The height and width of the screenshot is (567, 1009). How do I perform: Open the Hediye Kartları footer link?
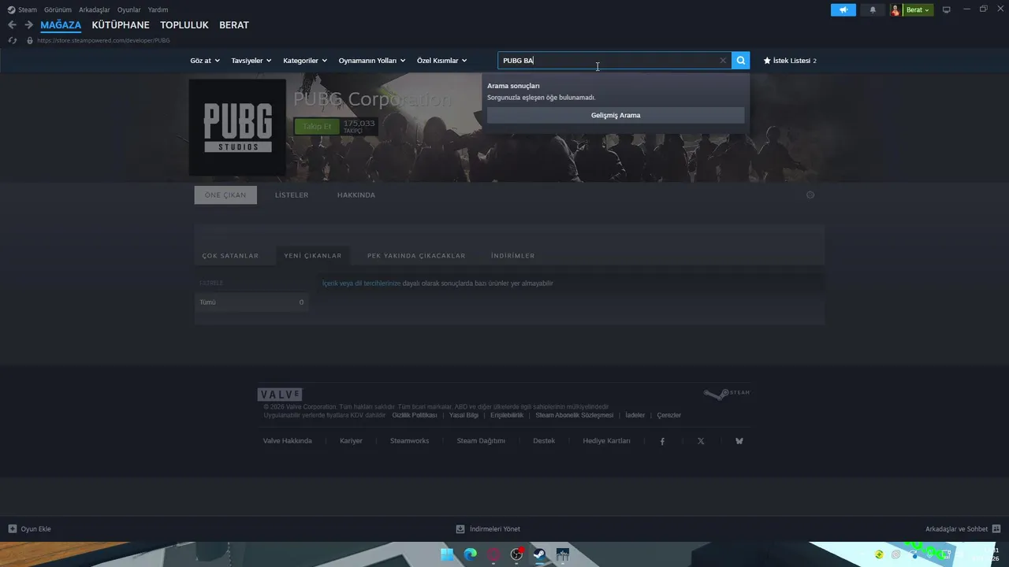(x=607, y=441)
